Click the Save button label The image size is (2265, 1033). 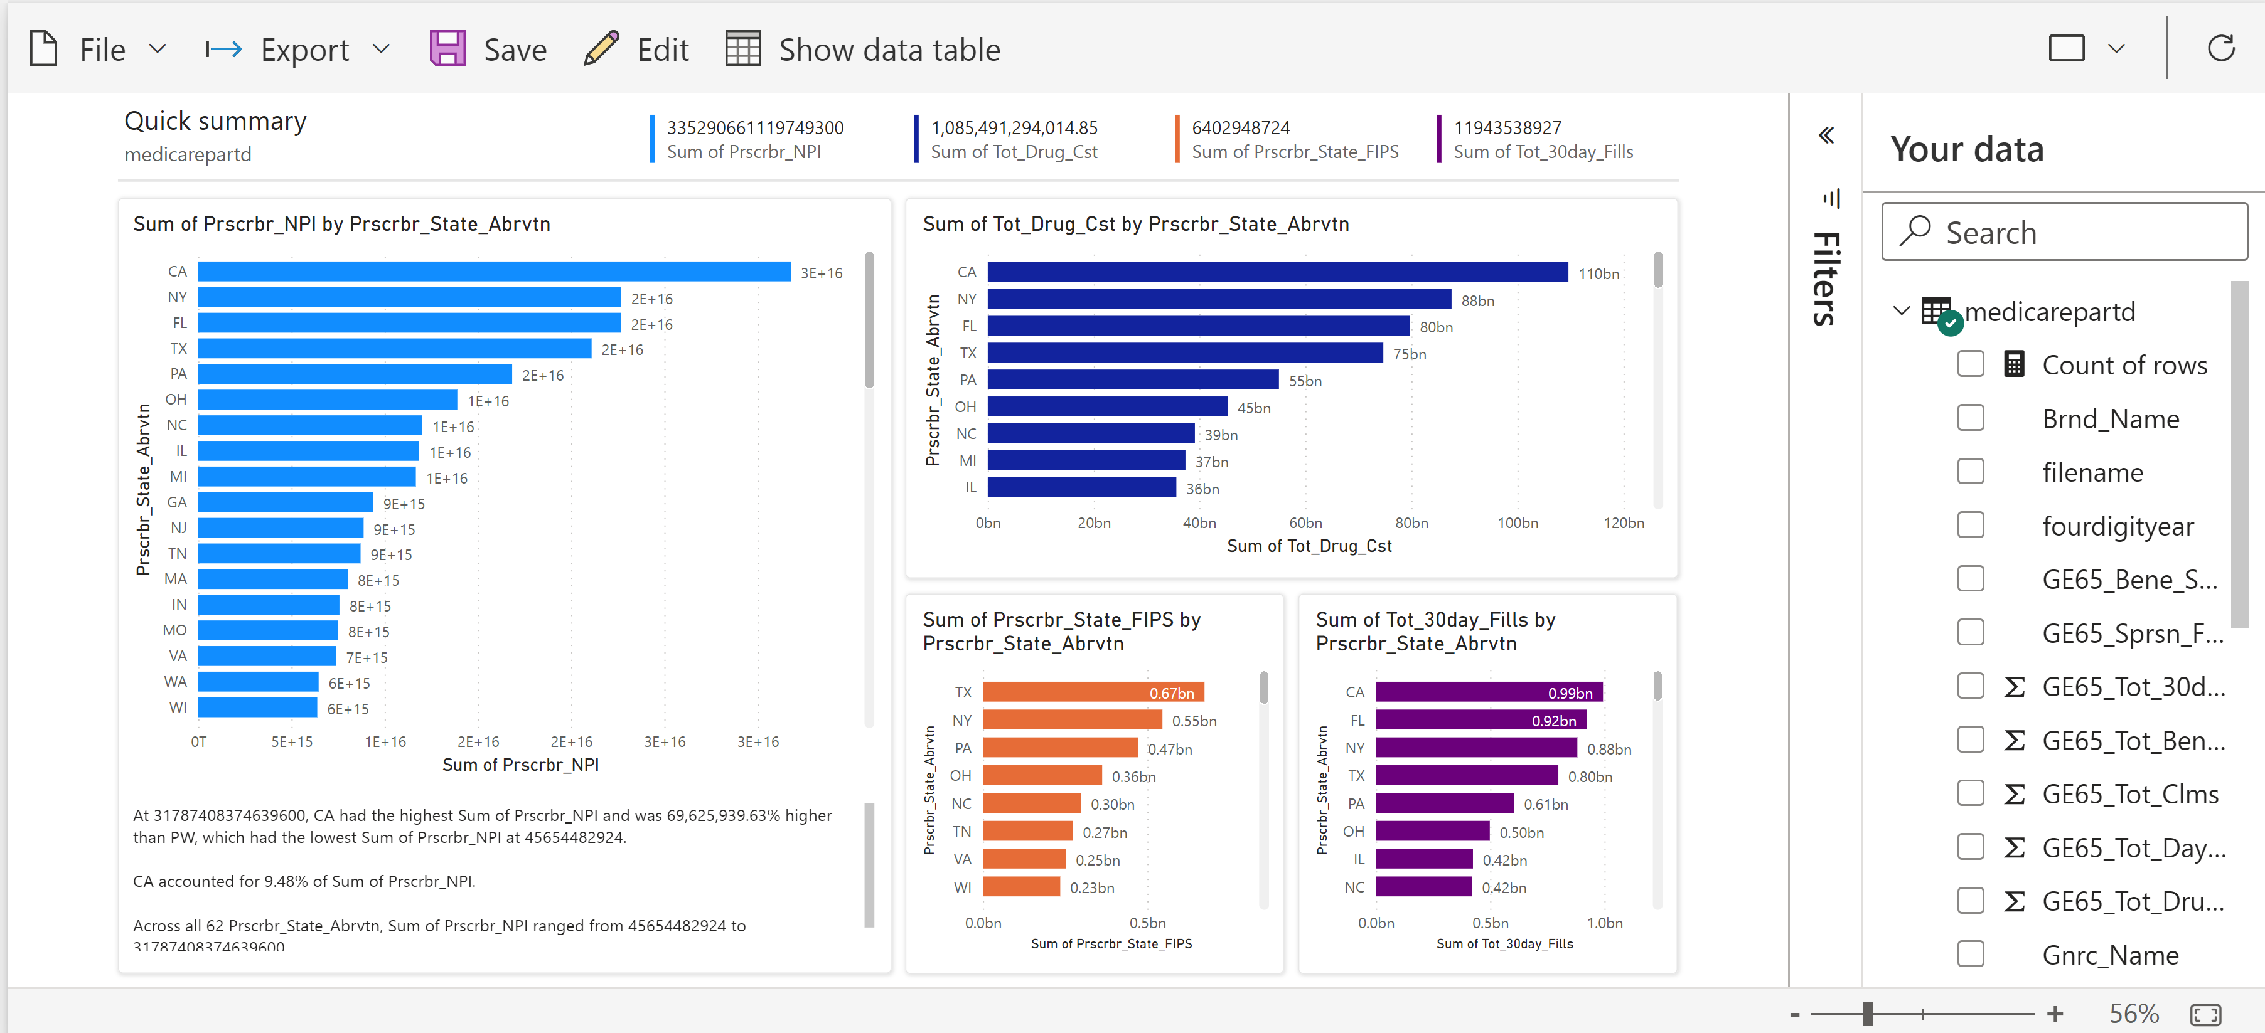(515, 50)
